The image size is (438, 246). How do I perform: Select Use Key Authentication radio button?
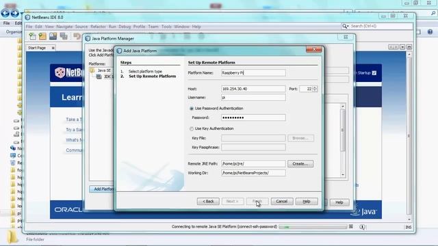[x=192, y=129]
